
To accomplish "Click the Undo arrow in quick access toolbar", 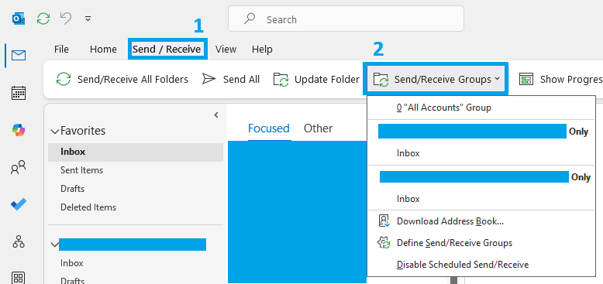I will [66, 18].
